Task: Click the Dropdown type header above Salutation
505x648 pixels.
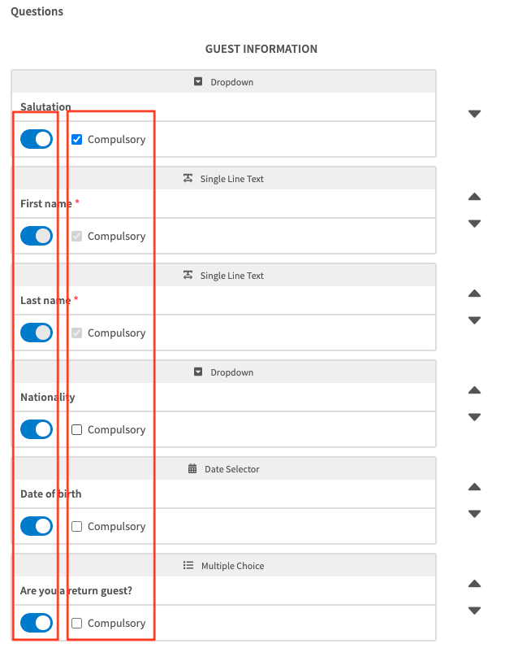Action: (224, 82)
